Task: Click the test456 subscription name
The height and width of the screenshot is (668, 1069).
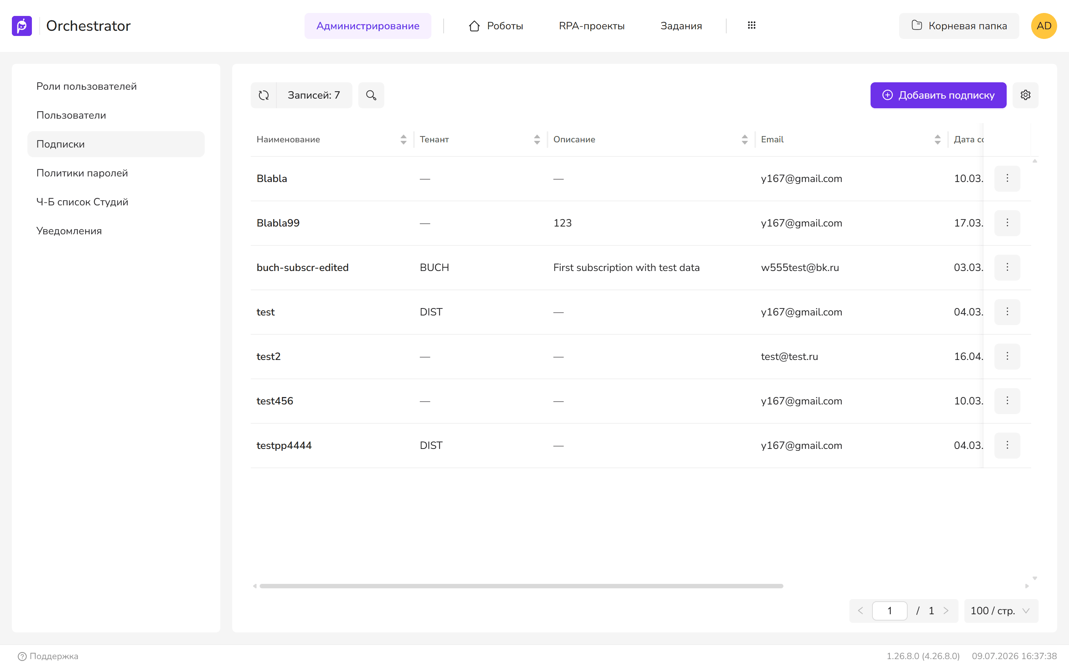Action: click(275, 401)
